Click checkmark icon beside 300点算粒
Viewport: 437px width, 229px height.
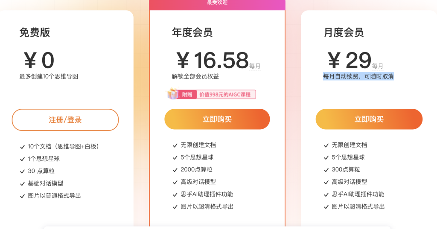pyautogui.click(x=326, y=170)
